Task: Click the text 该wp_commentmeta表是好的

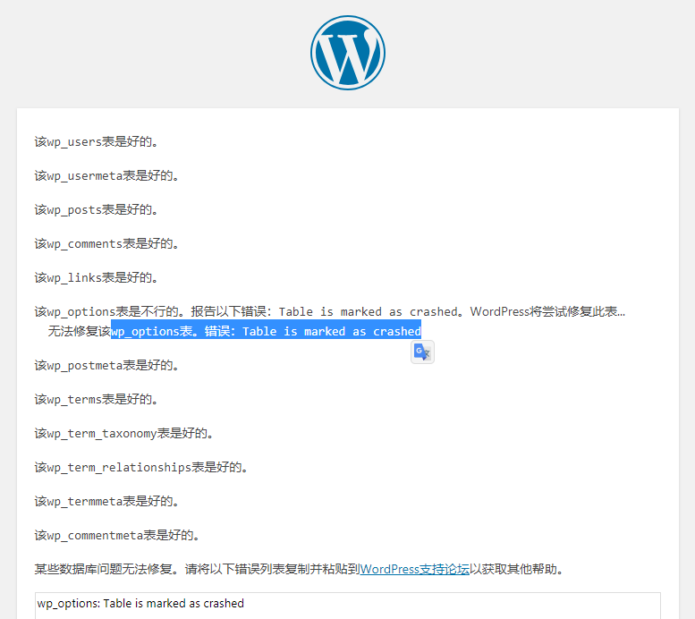Action: 117,535
